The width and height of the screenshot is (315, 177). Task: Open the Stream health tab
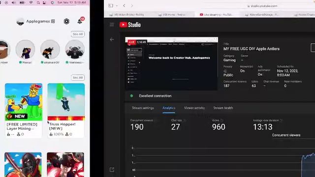(x=223, y=108)
